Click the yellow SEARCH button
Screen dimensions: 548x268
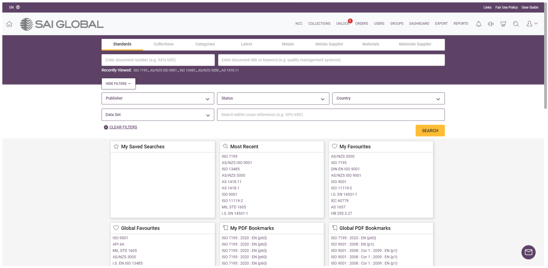430,131
